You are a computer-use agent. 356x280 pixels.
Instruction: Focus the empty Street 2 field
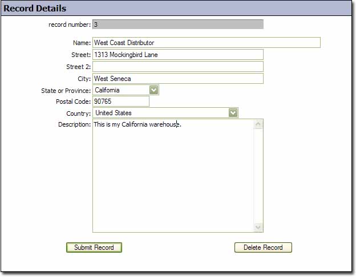click(x=177, y=67)
